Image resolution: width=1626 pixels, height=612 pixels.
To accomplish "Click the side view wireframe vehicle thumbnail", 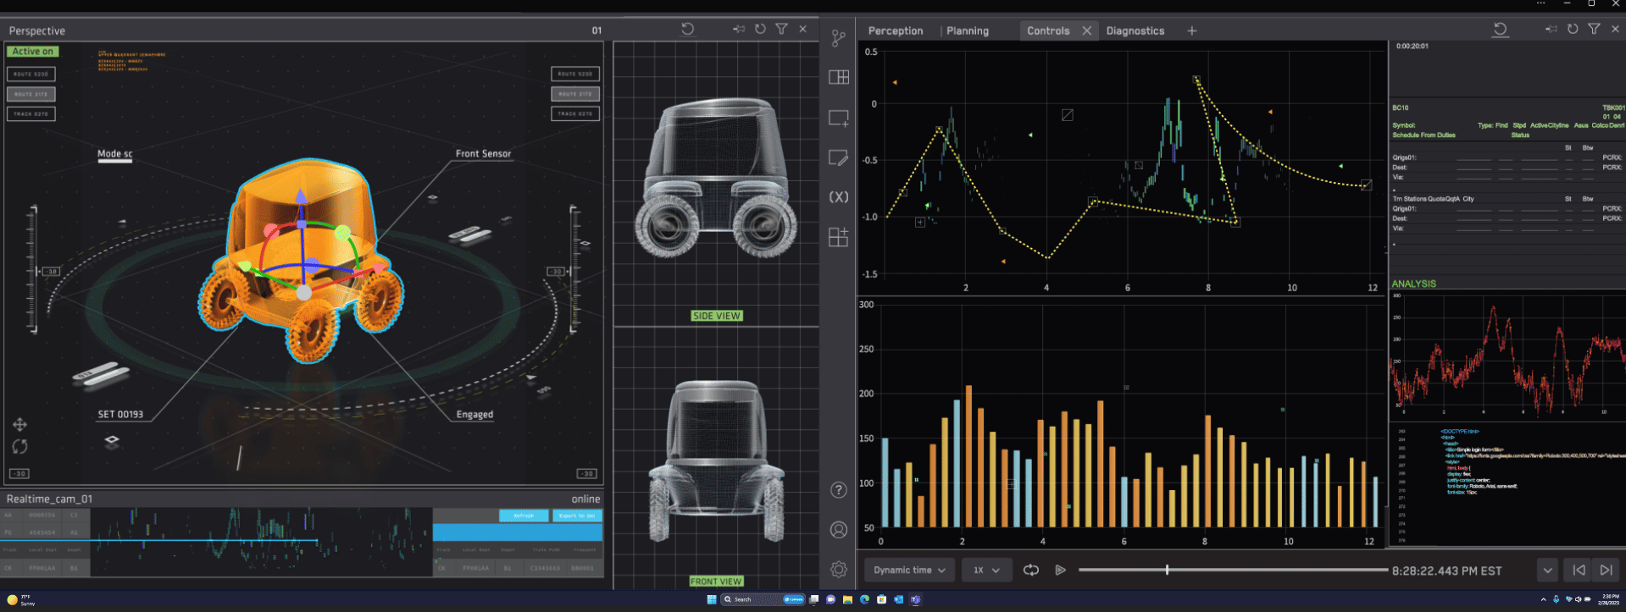I will (717, 178).
